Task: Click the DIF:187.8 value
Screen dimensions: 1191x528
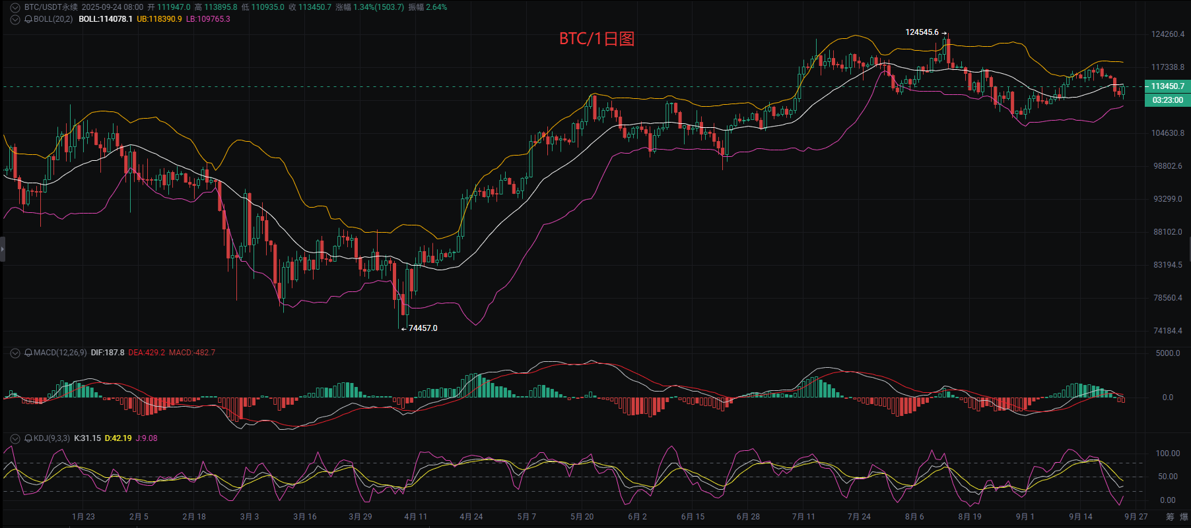Action: coord(108,353)
